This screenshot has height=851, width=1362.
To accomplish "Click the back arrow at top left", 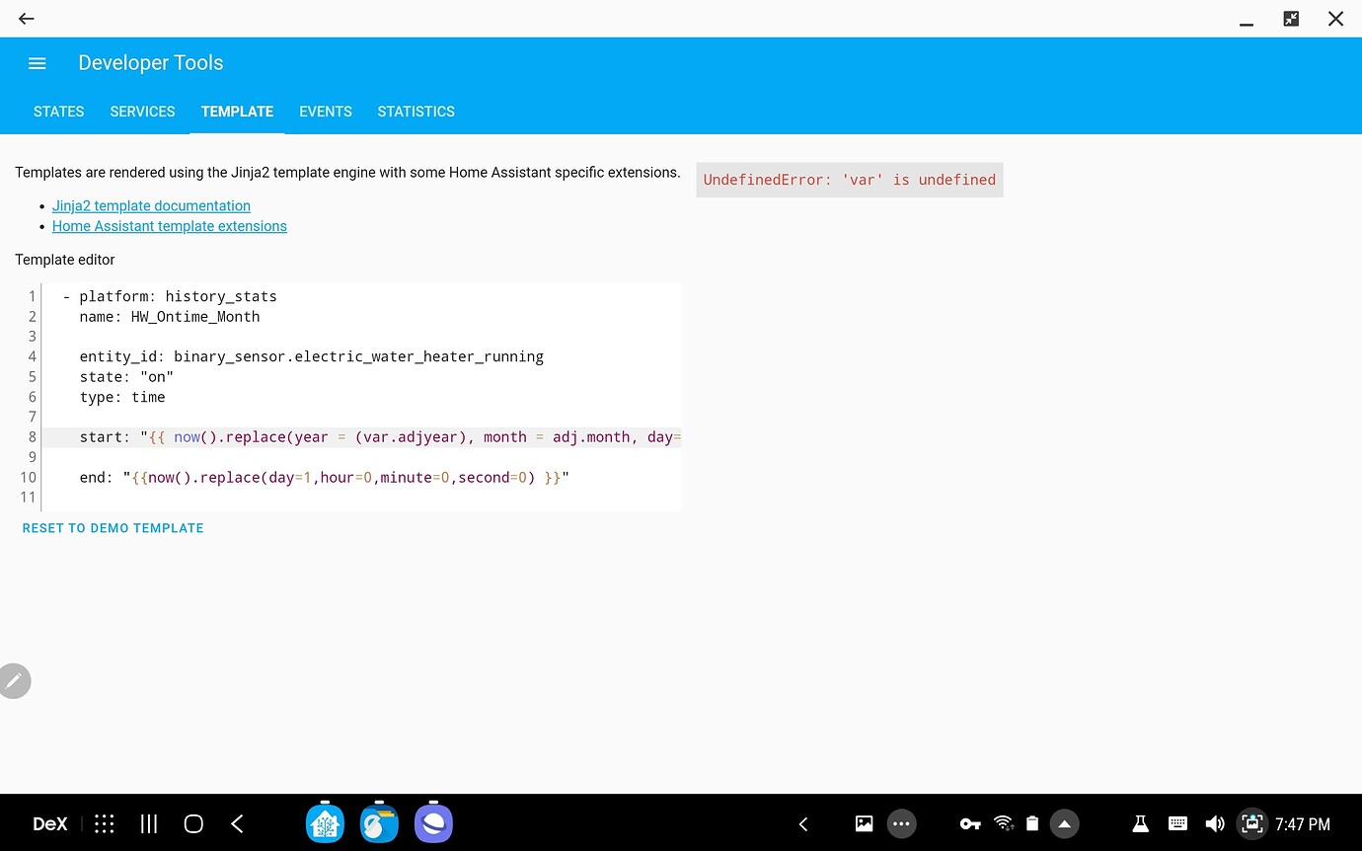I will coord(26,18).
